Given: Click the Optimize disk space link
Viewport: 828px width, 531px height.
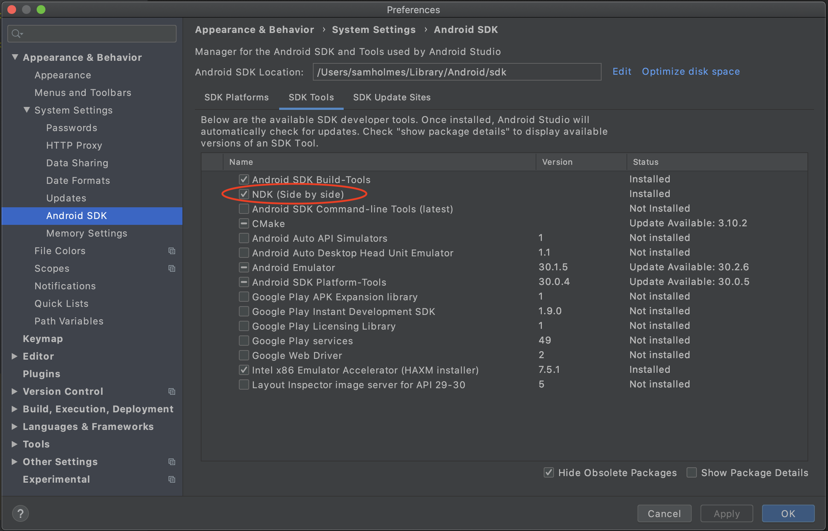Looking at the screenshot, I should coord(691,71).
